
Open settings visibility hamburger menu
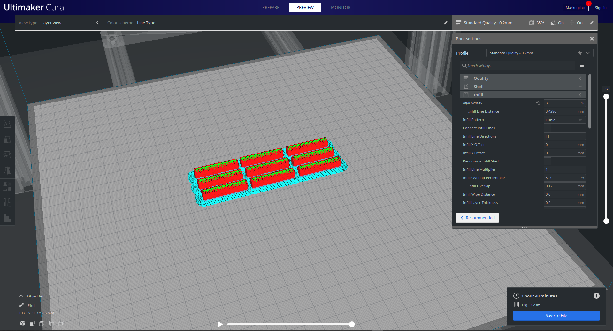pos(582,65)
